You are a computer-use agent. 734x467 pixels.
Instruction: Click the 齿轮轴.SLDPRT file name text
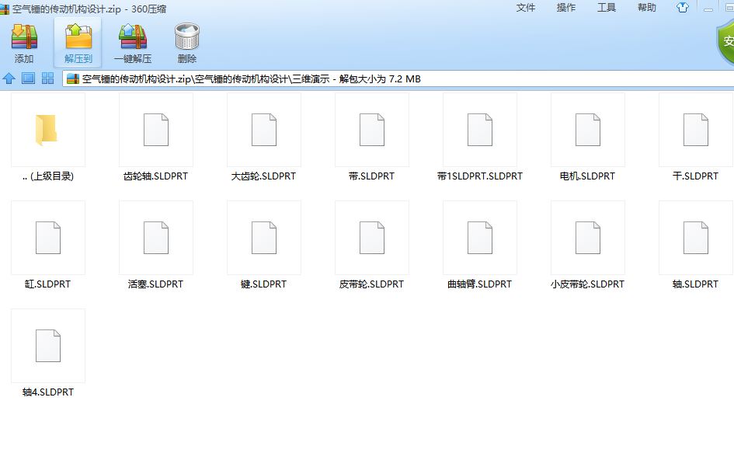(x=155, y=176)
